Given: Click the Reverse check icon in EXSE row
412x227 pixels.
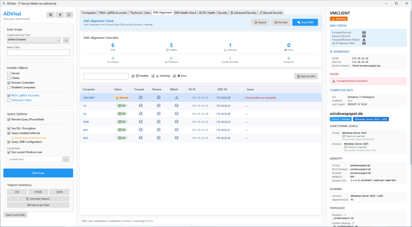Looking at the screenshot, I should point(159,122).
